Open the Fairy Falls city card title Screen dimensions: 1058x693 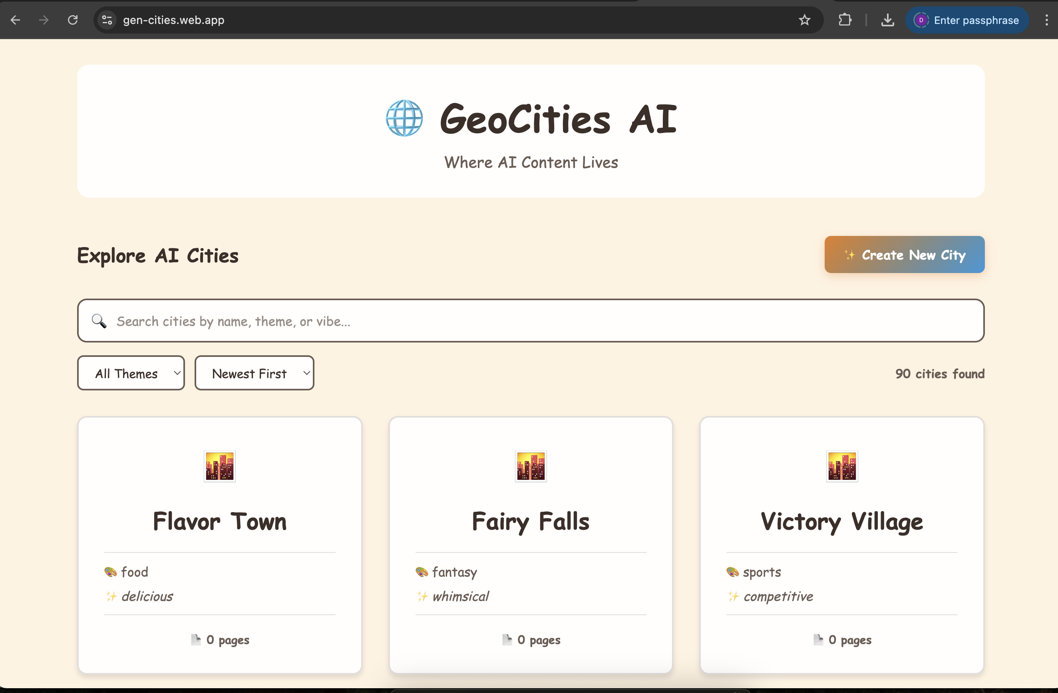(x=530, y=521)
